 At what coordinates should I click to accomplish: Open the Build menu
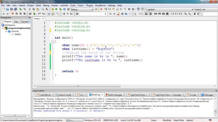[38, 5]
